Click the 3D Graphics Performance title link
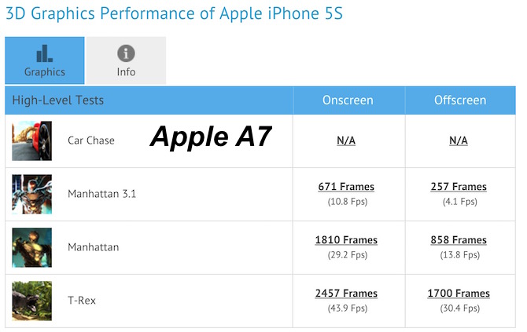The height and width of the screenshot is (332, 527). coord(174,13)
